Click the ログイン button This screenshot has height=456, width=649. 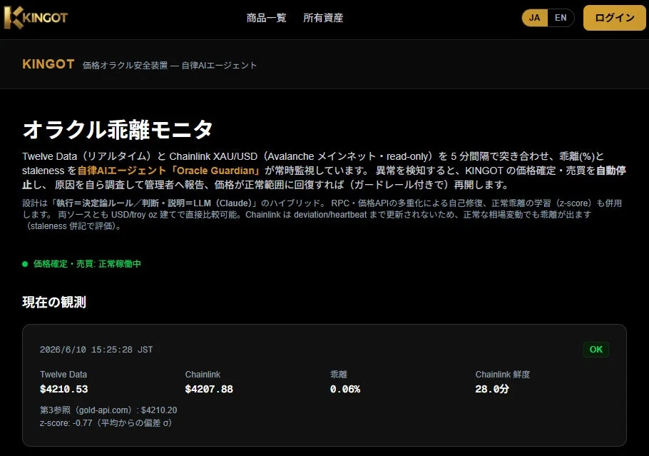(x=614, y=18)
